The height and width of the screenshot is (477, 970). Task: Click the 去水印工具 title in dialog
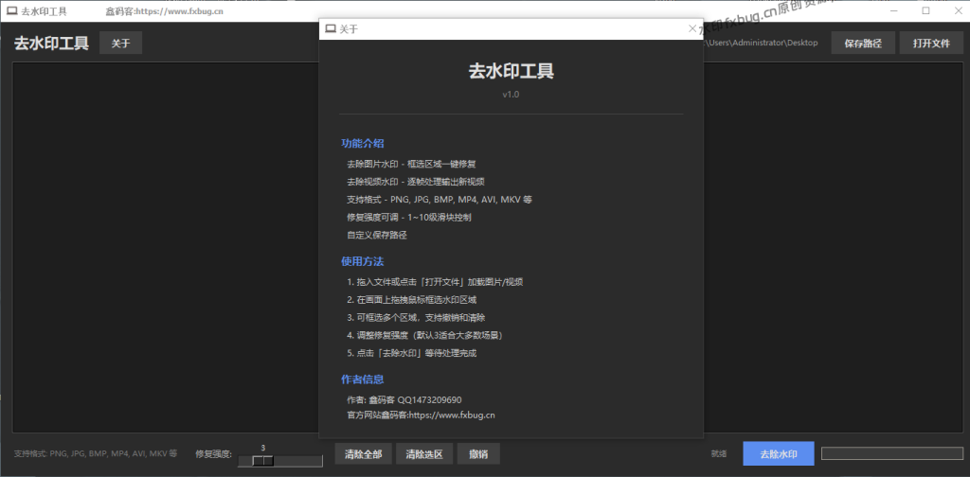[x=511, y=72]
